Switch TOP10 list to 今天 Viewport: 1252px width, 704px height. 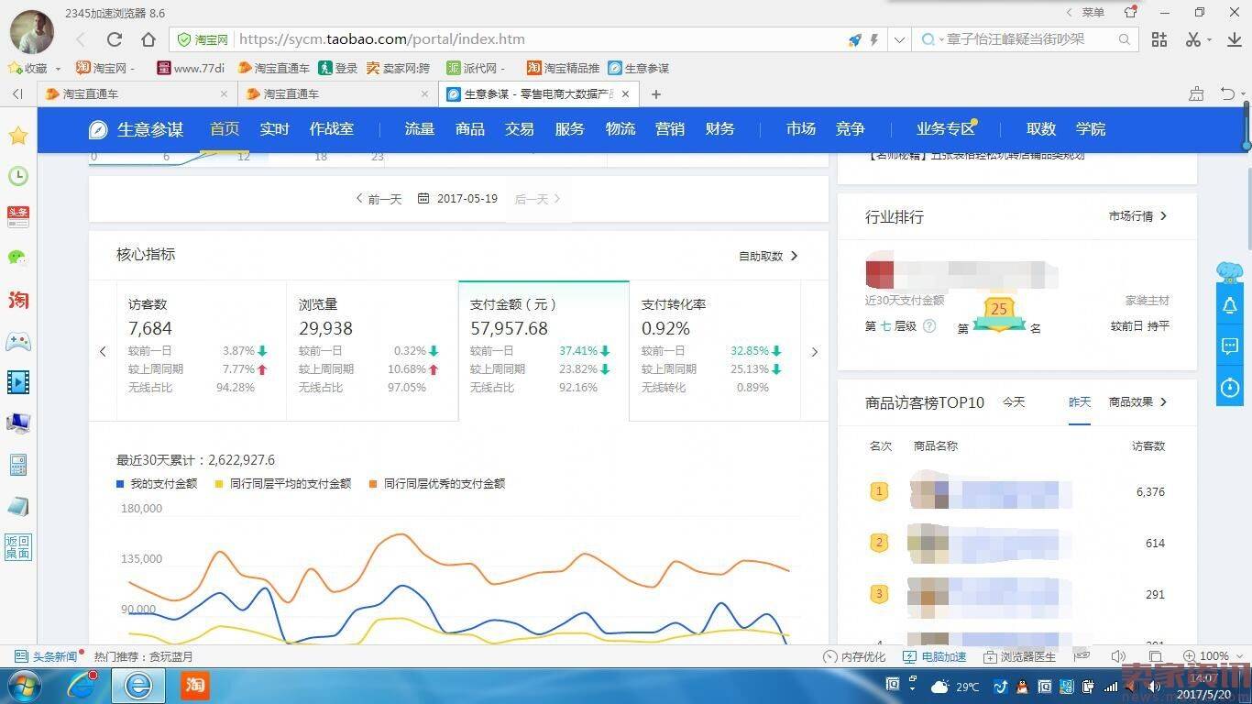(x=1014, y=402)
